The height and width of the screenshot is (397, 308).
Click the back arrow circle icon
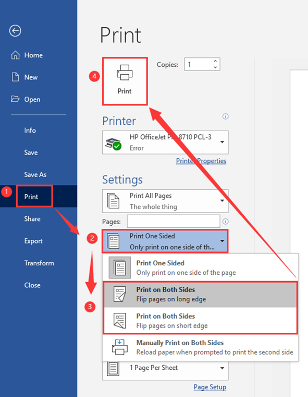click(x=15, y=31)
